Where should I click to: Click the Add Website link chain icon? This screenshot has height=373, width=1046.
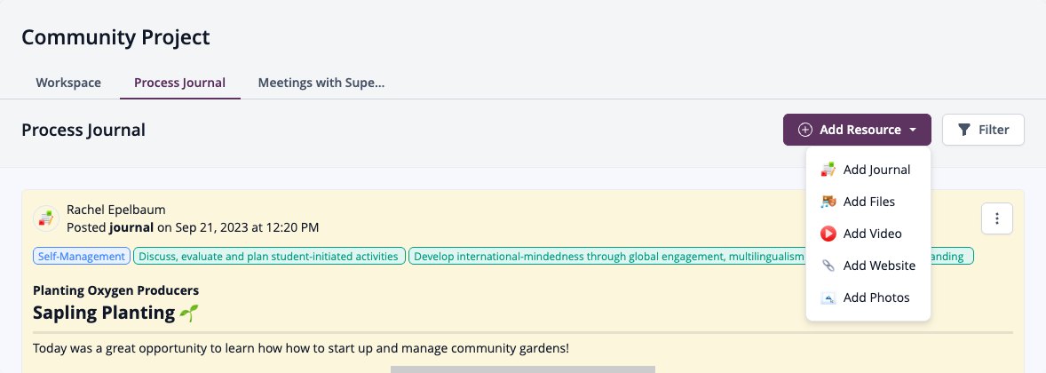(828, 266)
